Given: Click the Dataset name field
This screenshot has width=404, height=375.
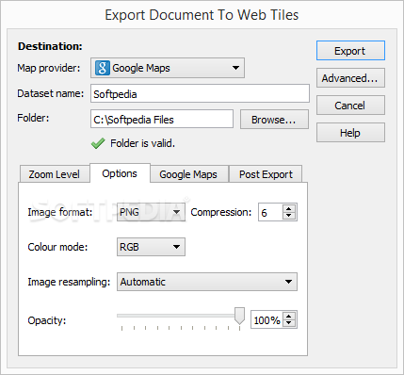Looking at the screenshot, I should tap(200, 93).
